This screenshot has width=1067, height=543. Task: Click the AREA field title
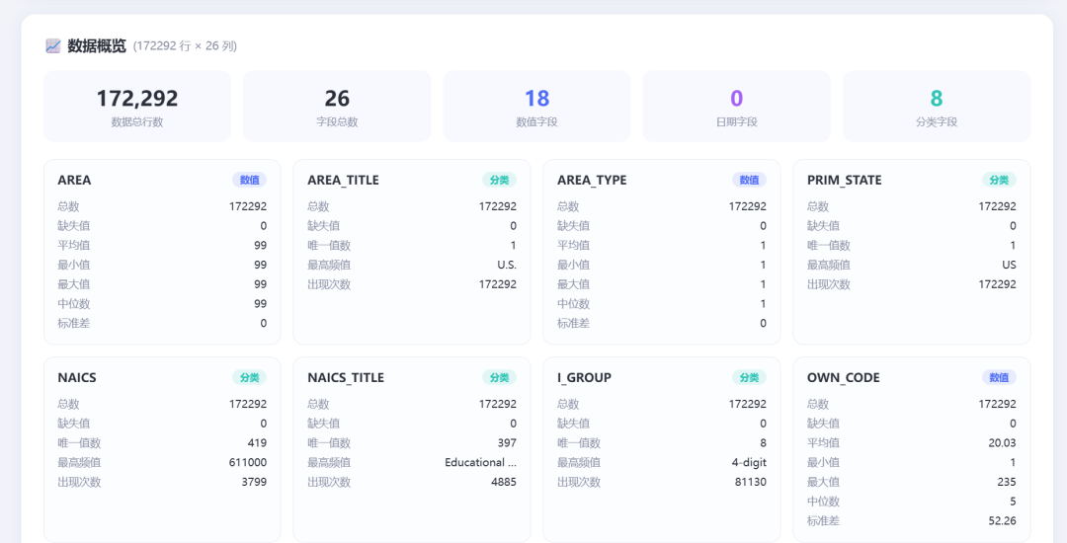(x=74, y=180)
